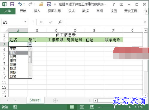Click the Select All corner triangle
Viewport: 149px width, 110px height.
pos(6,30)
